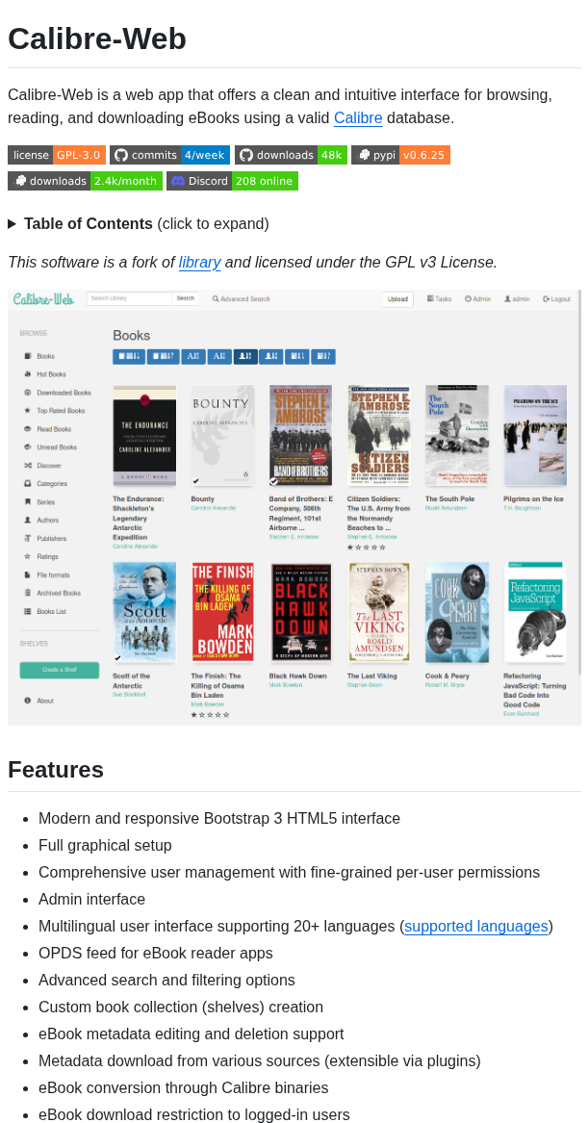Click the Bounty book cover
588x1123 pixels.
[222, 436]
